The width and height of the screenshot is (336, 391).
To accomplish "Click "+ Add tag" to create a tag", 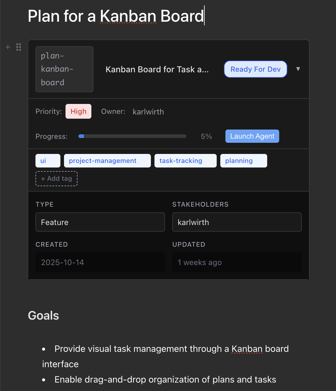I will pyautogui.click(x=56, y=178).
